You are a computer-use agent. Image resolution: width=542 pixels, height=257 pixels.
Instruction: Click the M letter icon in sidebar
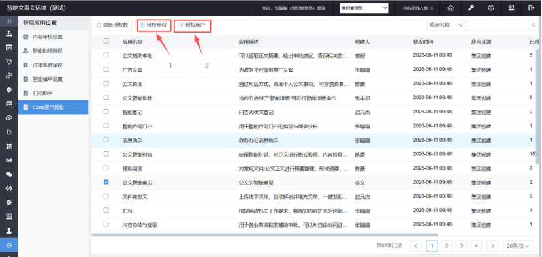tap(9, 160)
